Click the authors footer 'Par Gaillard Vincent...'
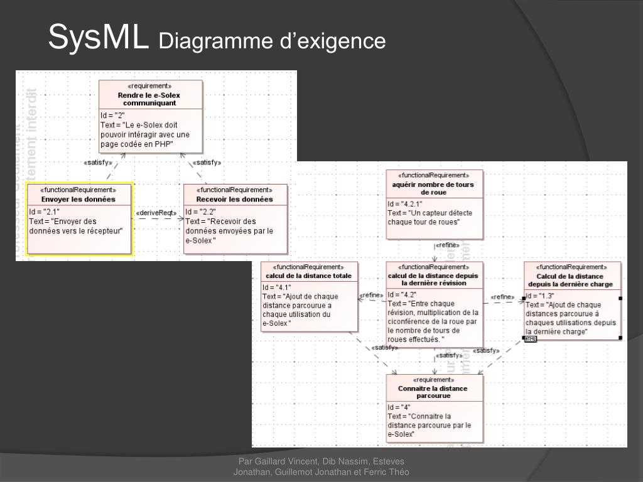 coord(321,466)
